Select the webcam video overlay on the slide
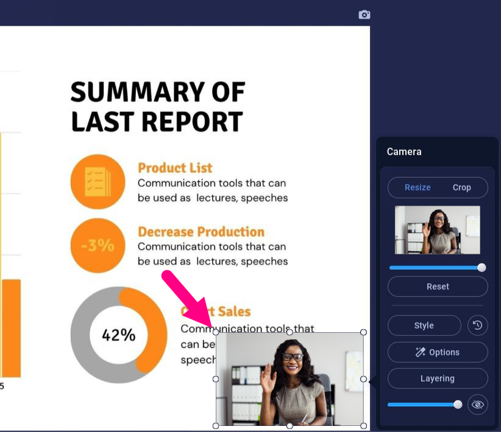501x432 pixels. [290, 379]
